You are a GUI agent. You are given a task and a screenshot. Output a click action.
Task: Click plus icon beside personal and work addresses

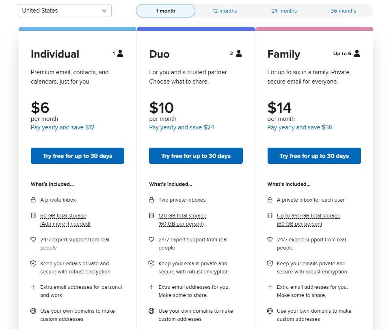(33, 287)
